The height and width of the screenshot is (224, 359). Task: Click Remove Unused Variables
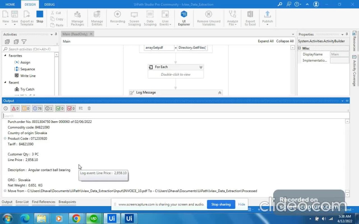(x=208, y=18)
